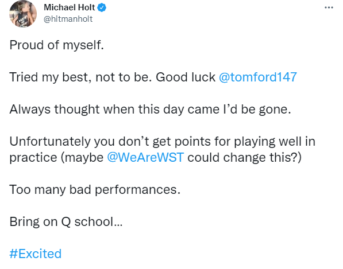Click the blue verified badge icon
The height and width of the screenshot is (269, 343).
click(102, 7)
